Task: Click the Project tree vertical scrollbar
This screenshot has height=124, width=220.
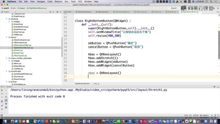Action: 62,47
